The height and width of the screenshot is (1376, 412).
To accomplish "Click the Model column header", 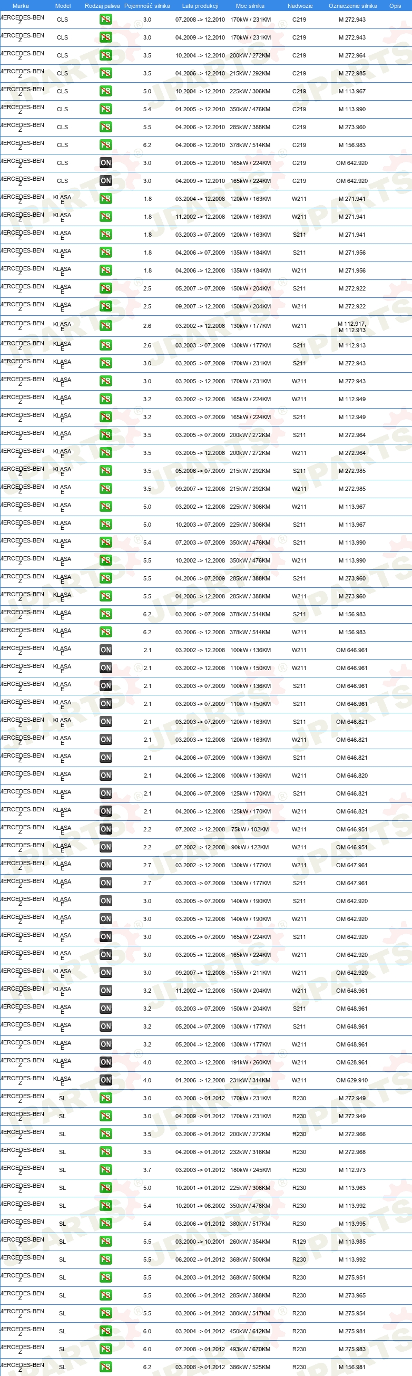I will point(63,6).
